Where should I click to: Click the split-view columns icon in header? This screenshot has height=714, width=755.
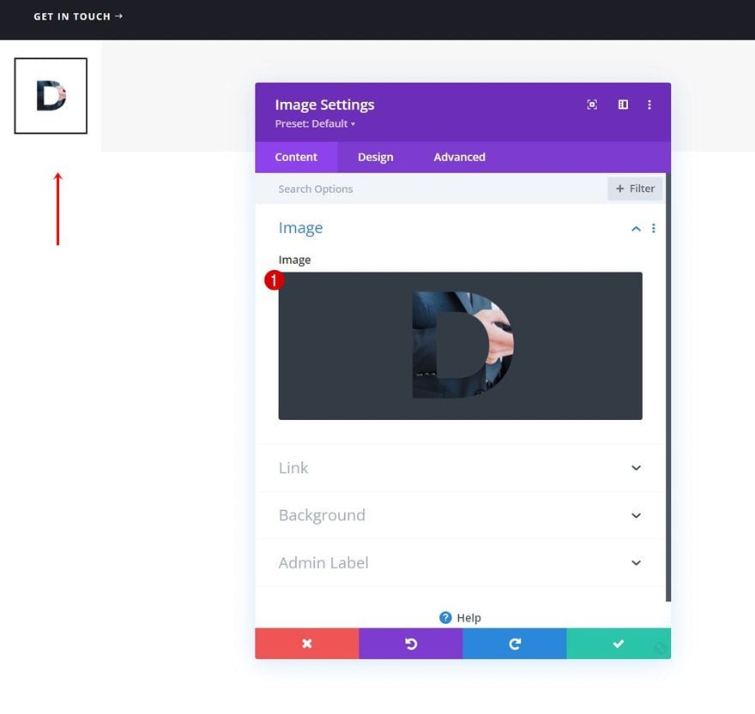[x=623, y=105]
